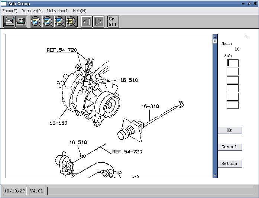
Task: Click the version V4.01 in status bar
Action: pyautogui.click(x=36, y=191)
